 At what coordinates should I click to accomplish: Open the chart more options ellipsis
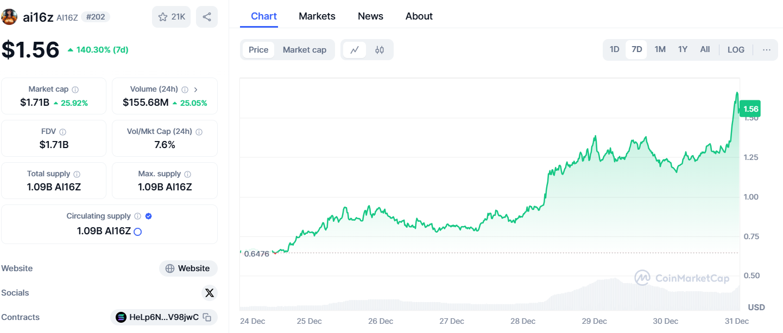[x=766, y=49]
